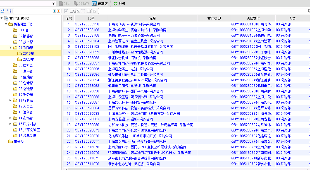Select the 10 财务部 folder

click(x=26, y=95)
